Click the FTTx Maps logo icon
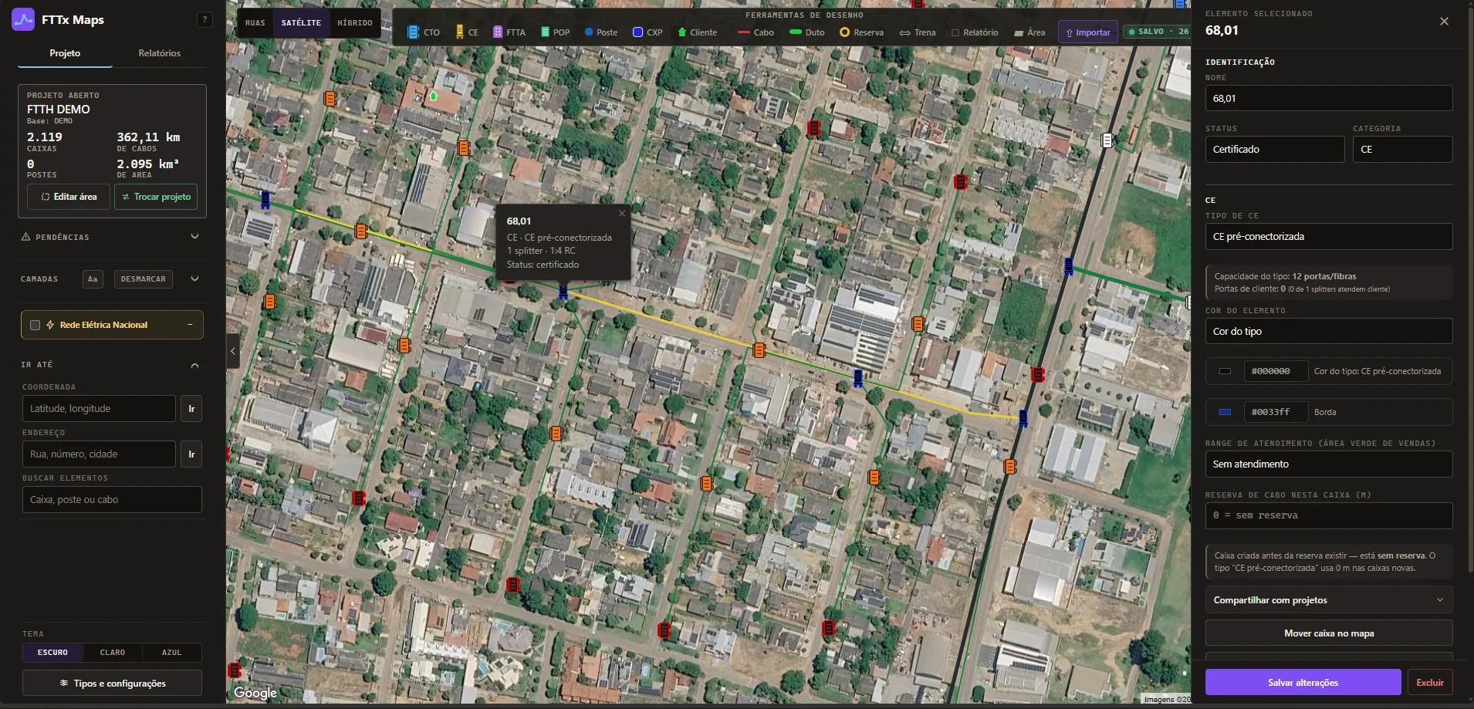This screenshot has width=1474, height=709. pos(23,19)
